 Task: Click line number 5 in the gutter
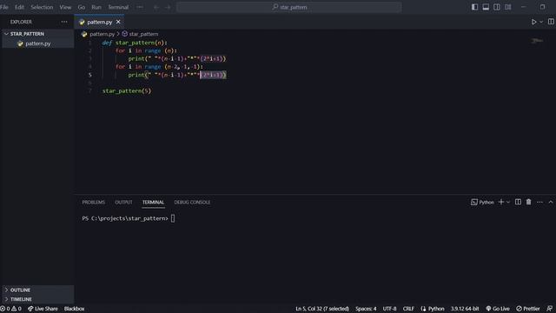click(90, 75)
